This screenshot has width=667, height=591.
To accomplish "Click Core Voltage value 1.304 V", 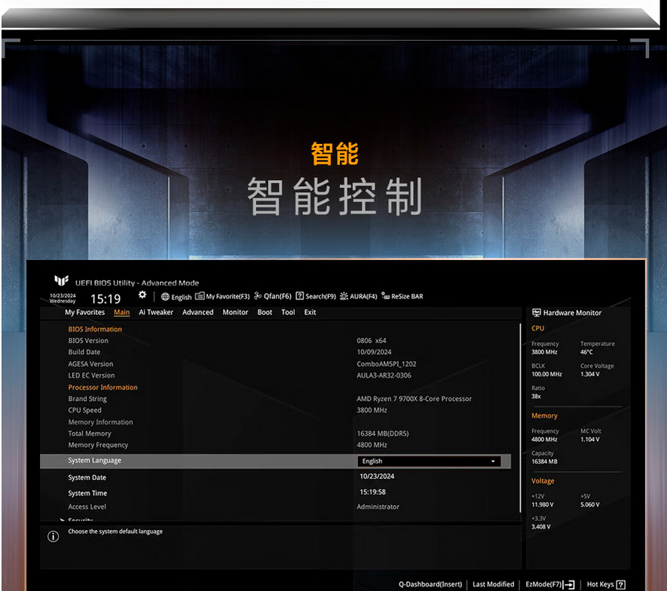I will coord(589,375).
